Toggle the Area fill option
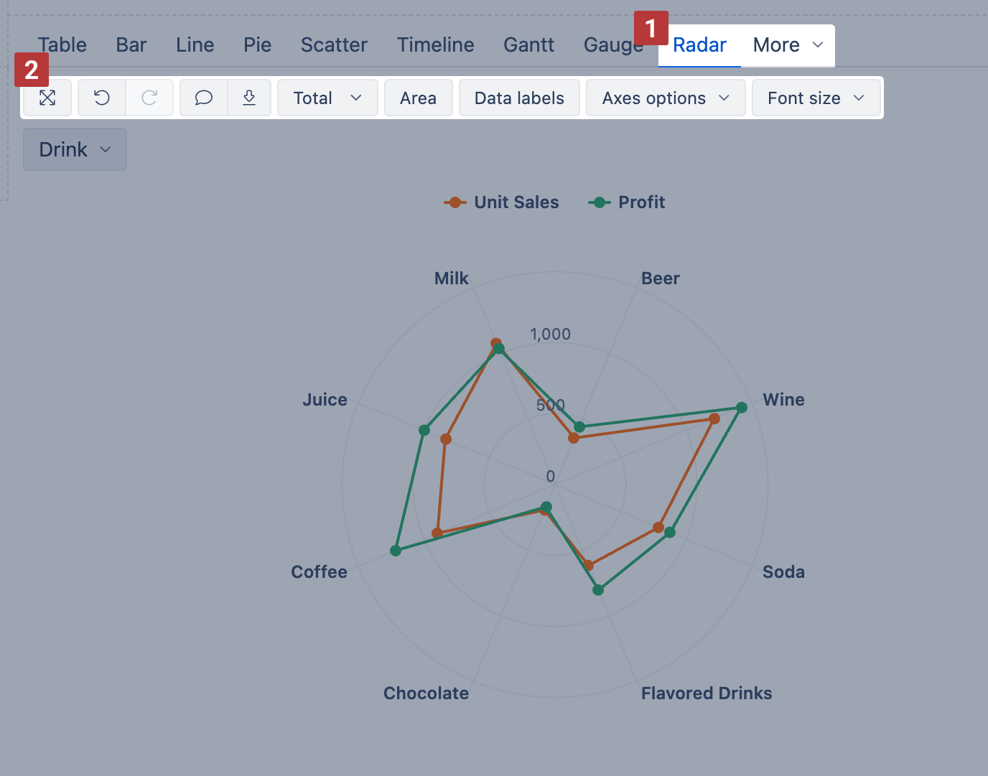Image resolution: width=988 pixels, height=776 pixels. (x=419, y=98)
